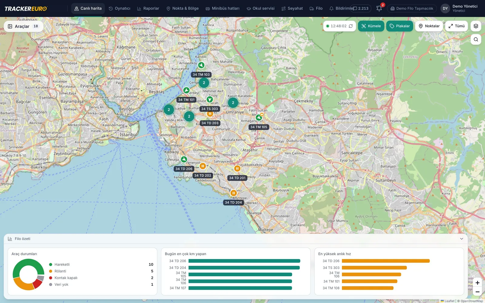Viewport: 485px width, 303px height.
Task: Open the messages counter 2.213
Action: (x=361, y=8)
